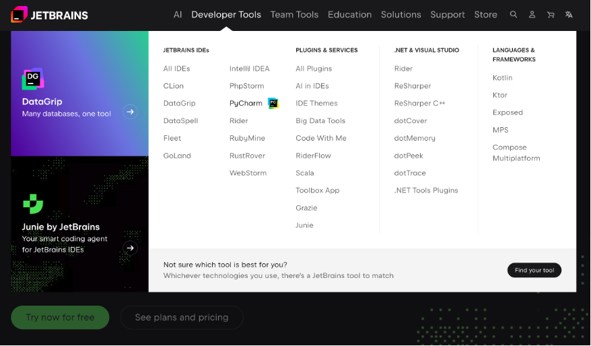Viewport: 591px width, 346px height.
Task: Click the DataGrip card title
Action: click(42, 102)
